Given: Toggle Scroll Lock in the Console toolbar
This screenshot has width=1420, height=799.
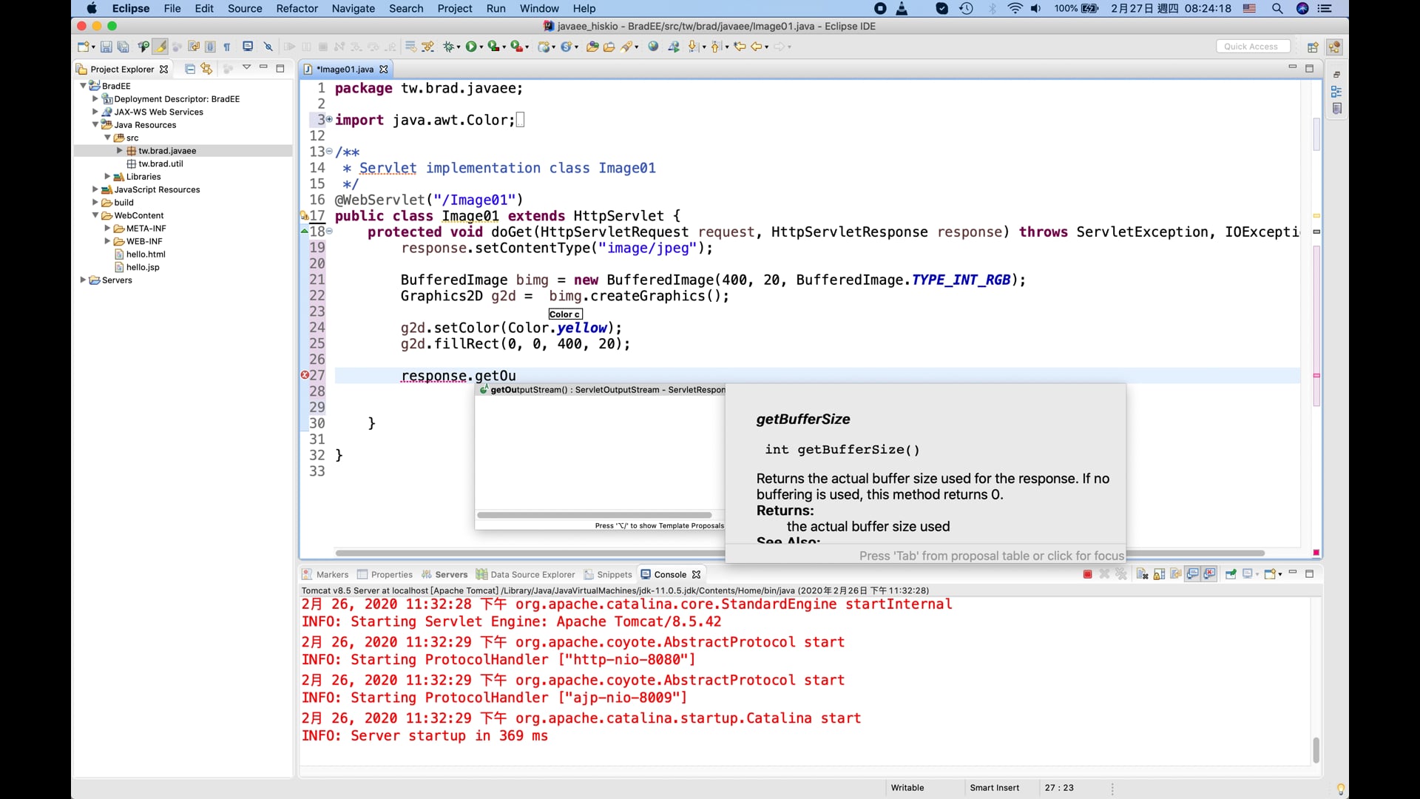Looking at the screenshot, I should point(1159,574).
